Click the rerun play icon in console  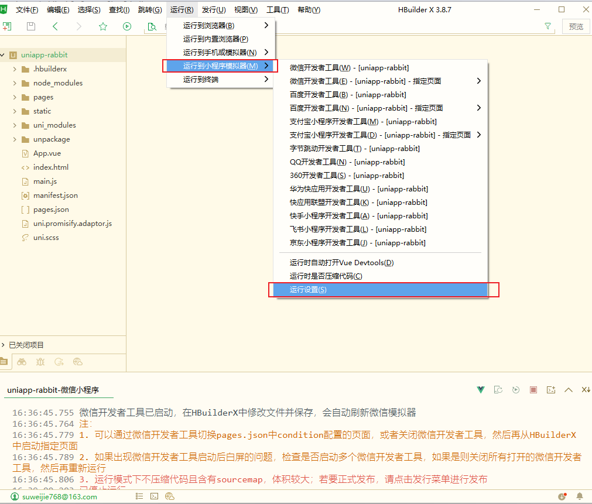pos(516,390)
